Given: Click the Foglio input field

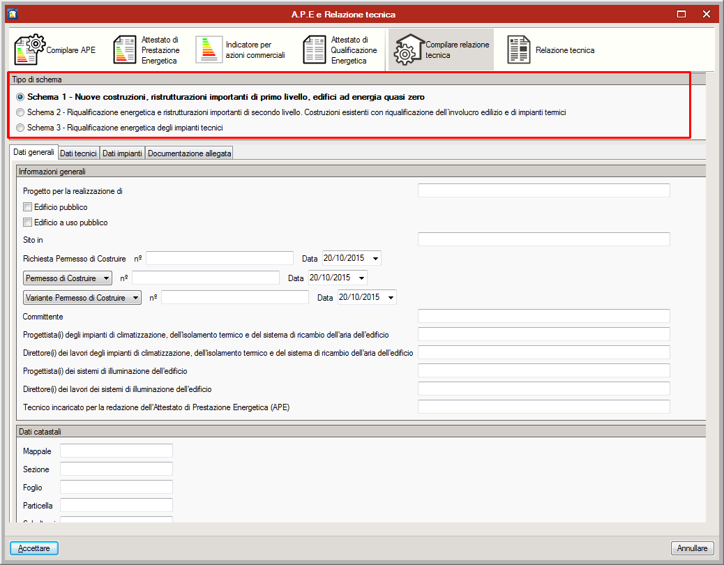Looking at the screenshot, I should tap(116, 487).
